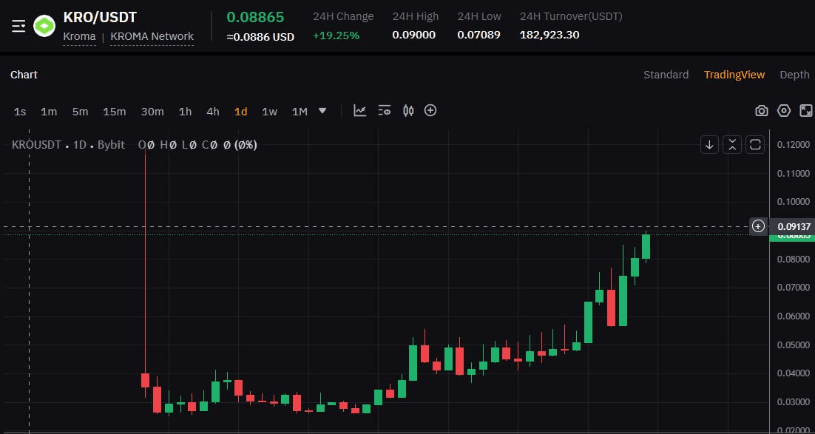Open the trading pair list menu icon
Viewport: 815px width, 434px height.
18,26
